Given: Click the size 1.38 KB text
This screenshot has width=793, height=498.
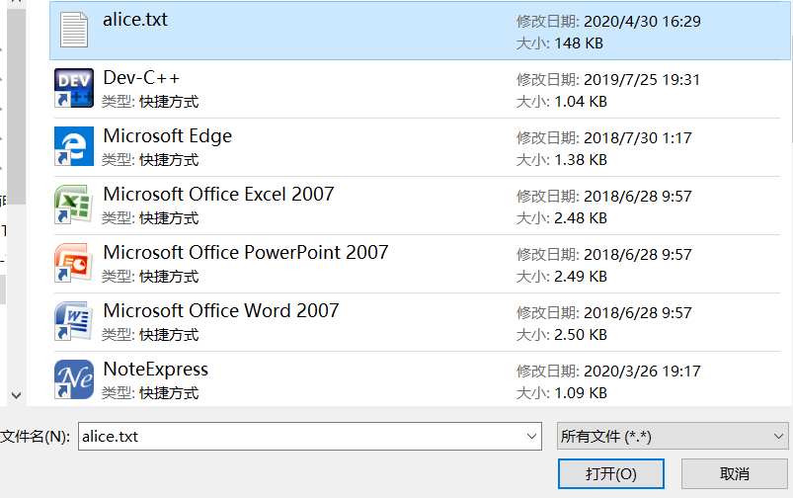Looking at the screenshot, I should pyautogui.click(x=581, y=159).
